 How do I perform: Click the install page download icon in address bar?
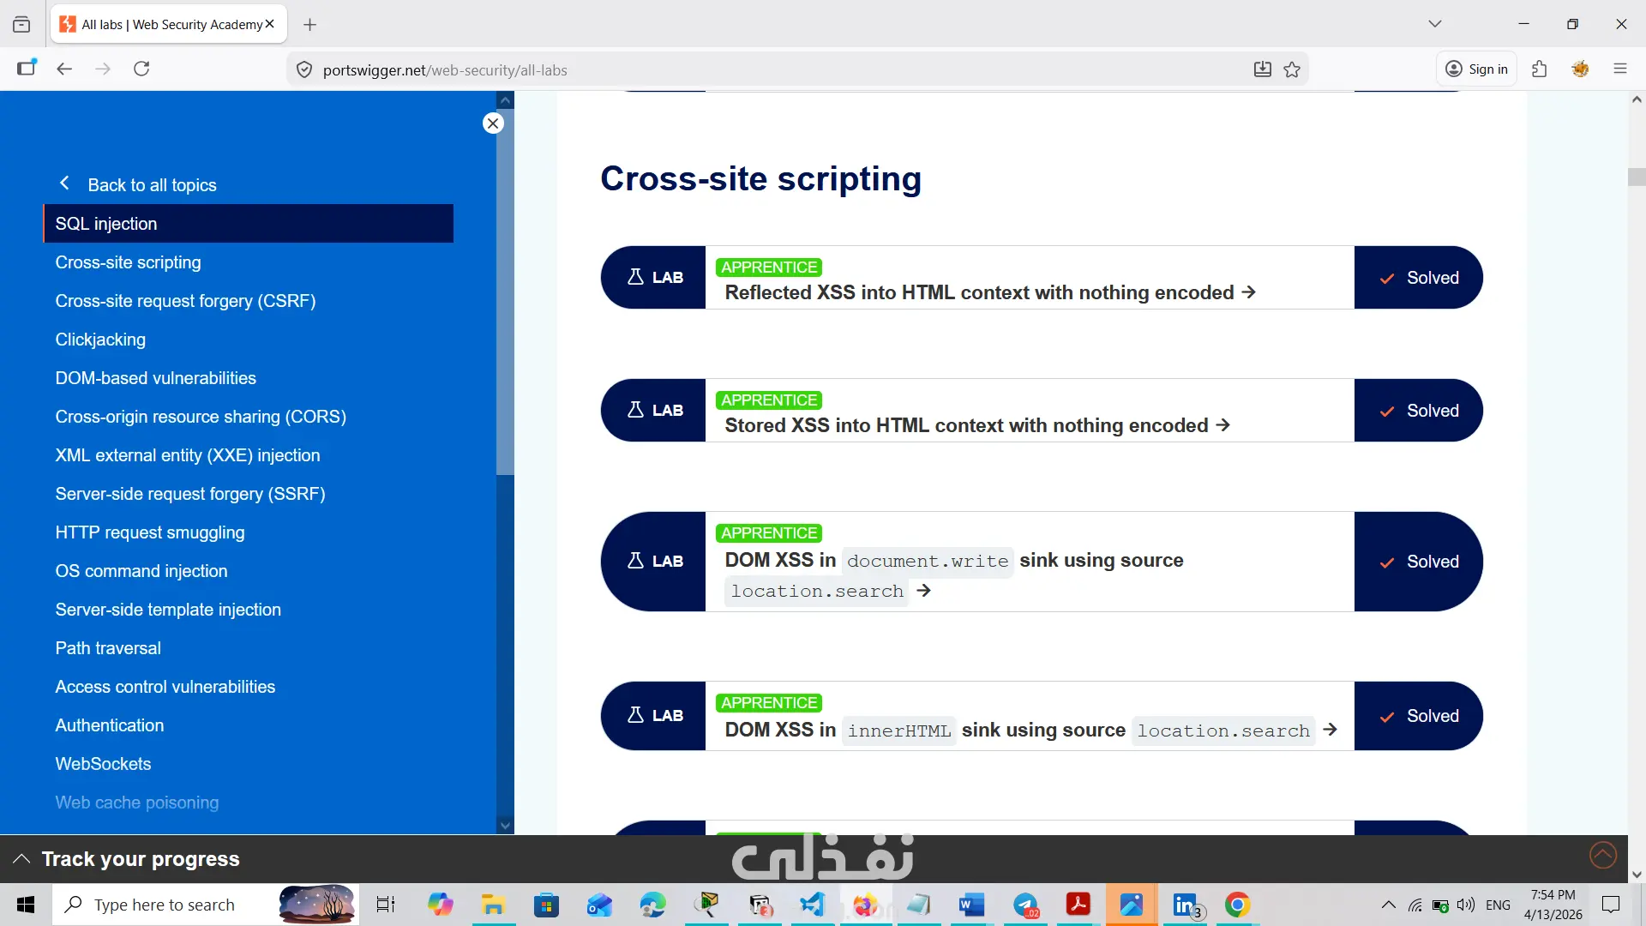(1262, 70)
